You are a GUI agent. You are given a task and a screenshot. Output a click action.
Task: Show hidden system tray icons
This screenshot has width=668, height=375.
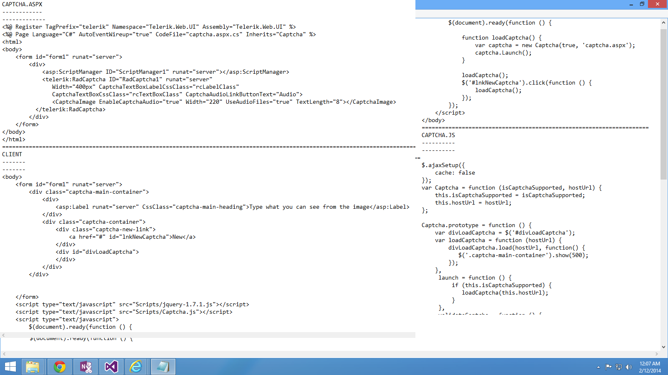point(598,367)
